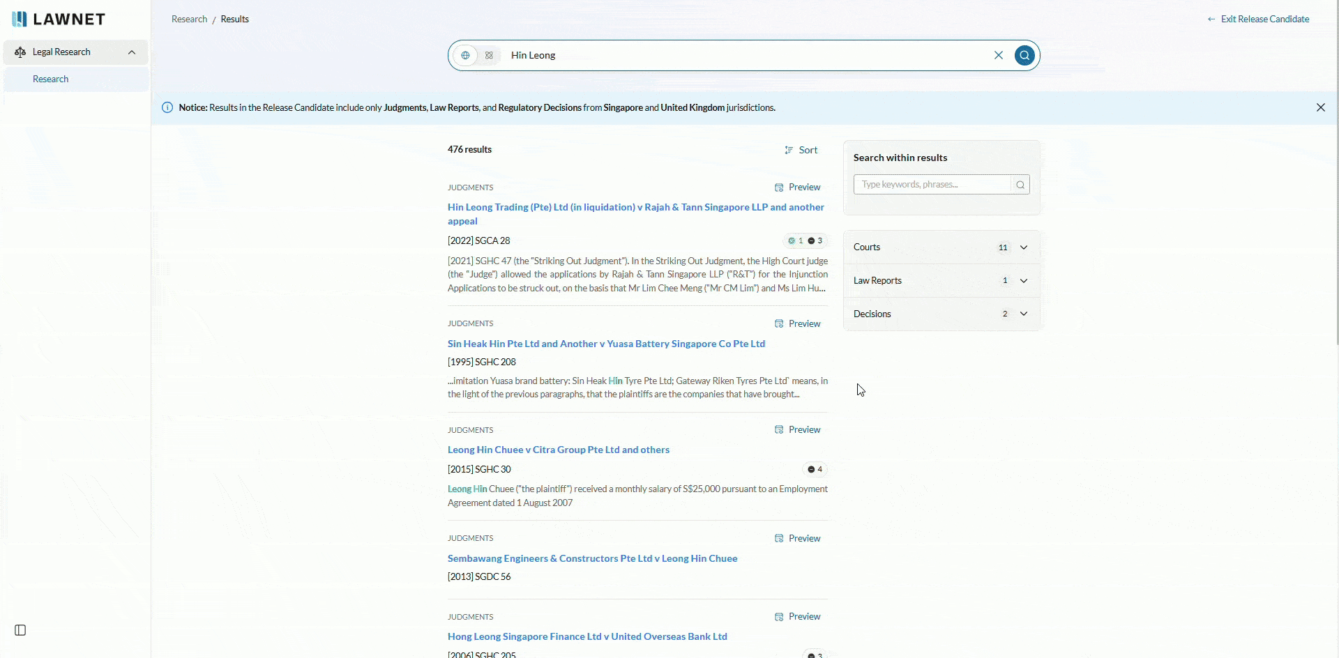Select the globe search mode icon
Viewport: 1339px width, 658px height.
[465, 55]
